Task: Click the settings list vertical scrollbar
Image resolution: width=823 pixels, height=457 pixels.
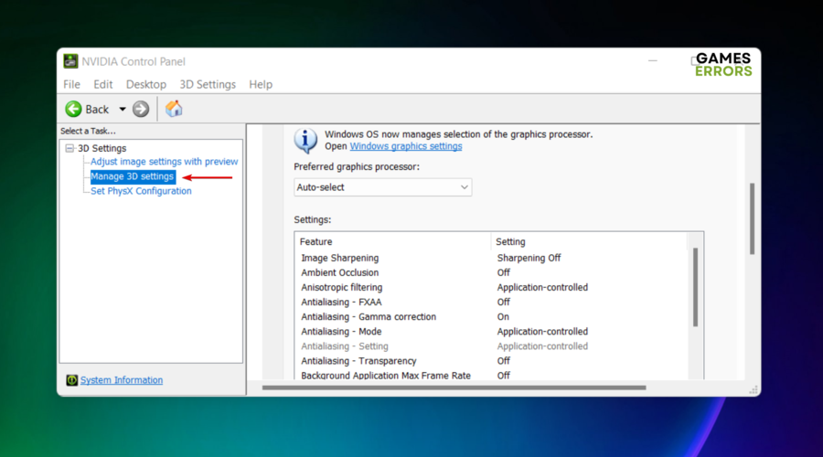Action: point(696,287)
